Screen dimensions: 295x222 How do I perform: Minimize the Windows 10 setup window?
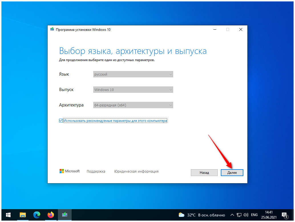pyautogui.click(x=215, y=29)
